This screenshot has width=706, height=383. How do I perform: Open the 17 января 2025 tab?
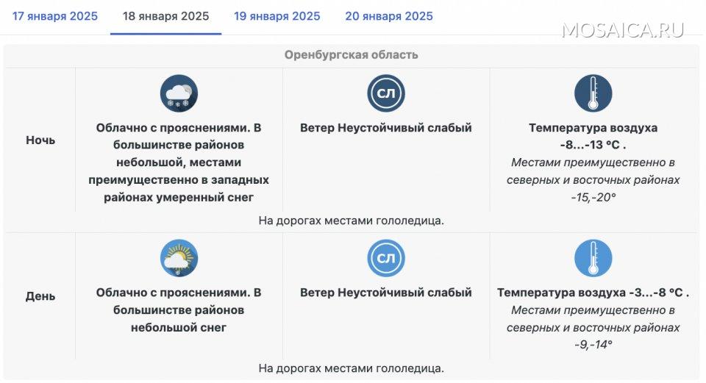tap(55, 16)
